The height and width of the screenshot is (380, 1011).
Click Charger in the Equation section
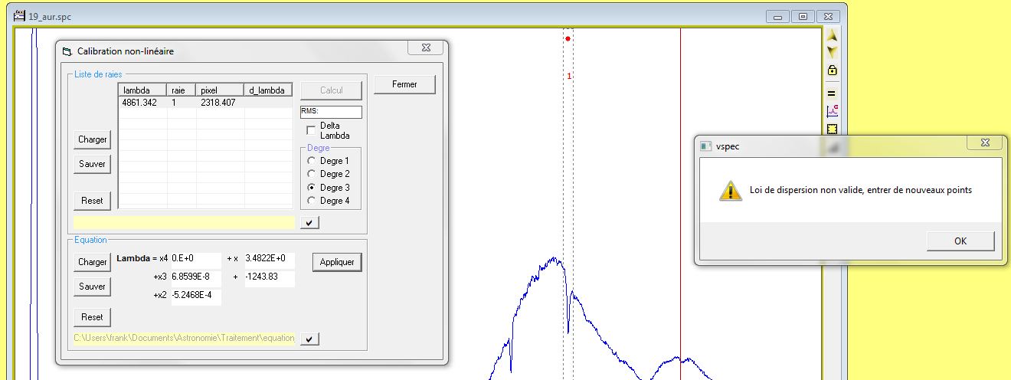pos(93,262)
